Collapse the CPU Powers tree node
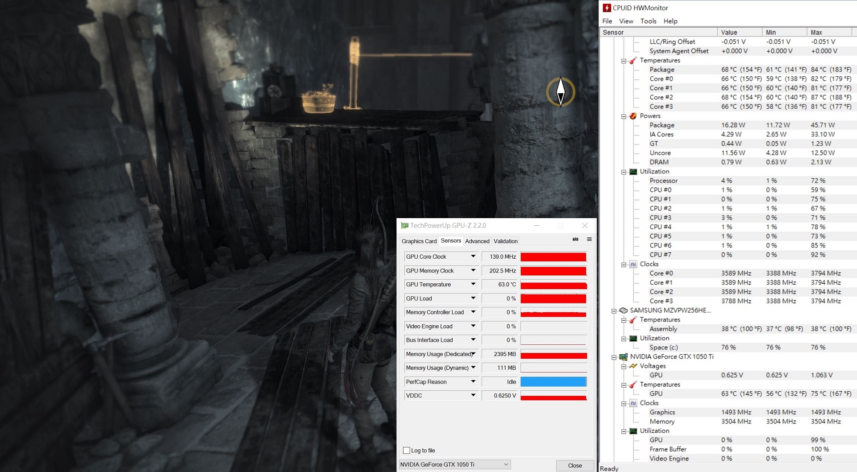This screenshot has height=472, width=857. pyautogui.click(x=624, y=116)
